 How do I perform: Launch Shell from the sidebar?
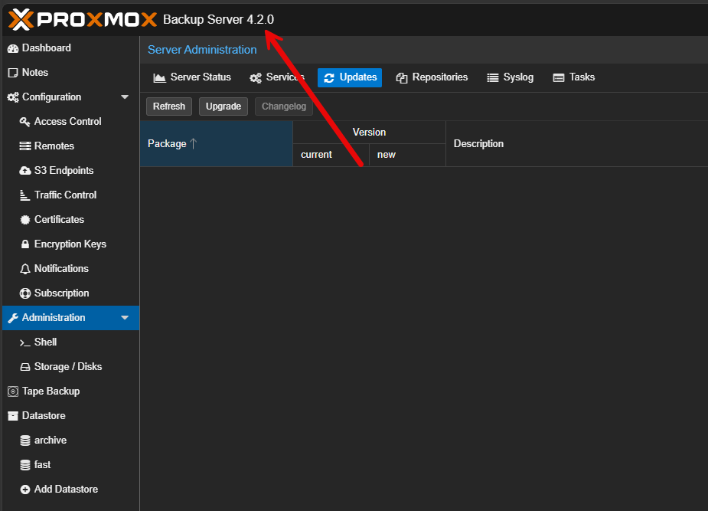pyautogui.click(x=71, y=342)
